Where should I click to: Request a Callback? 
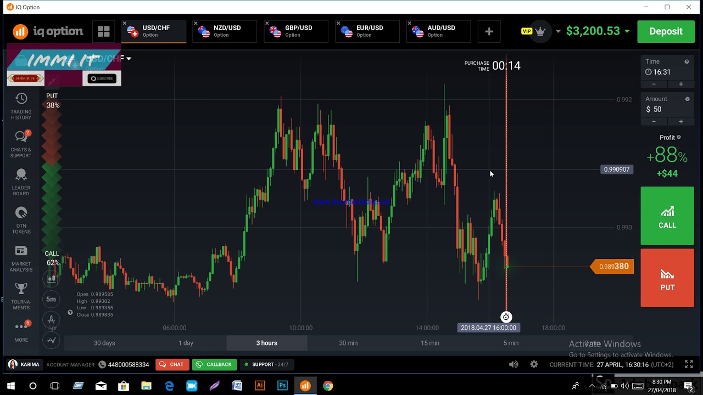click(214, 364)
